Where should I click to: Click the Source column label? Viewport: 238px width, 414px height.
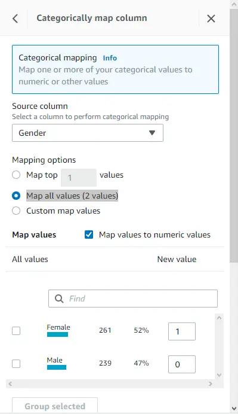(40, 106)
